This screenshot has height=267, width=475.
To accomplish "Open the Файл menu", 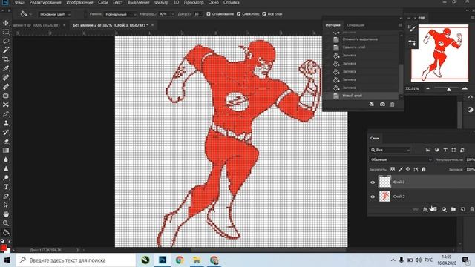I will (x=20, y=2).
